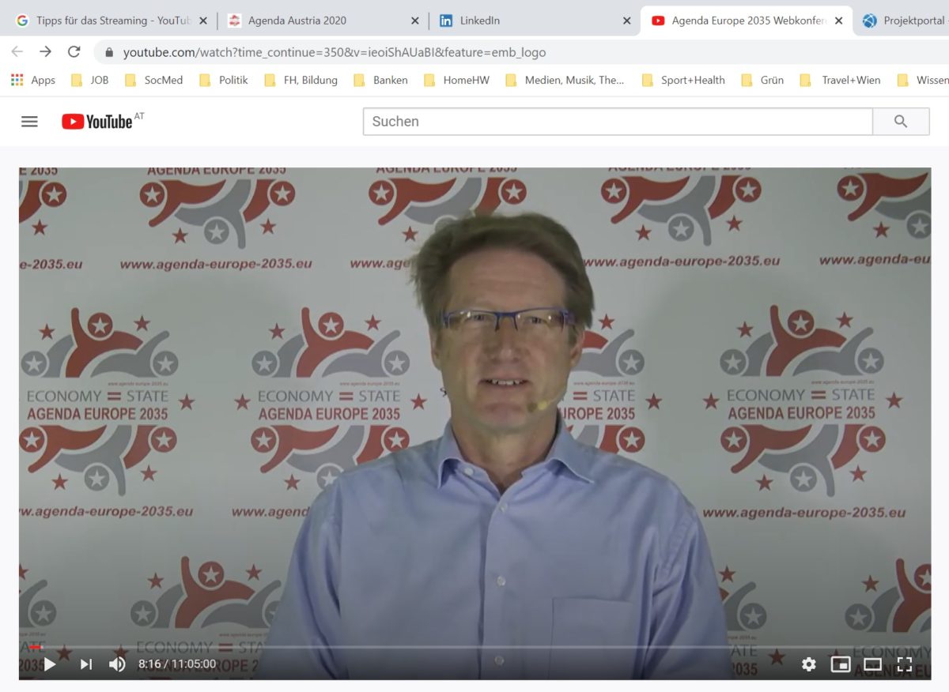Play the YouTube video
Image resolution: width=949 pixels, height=692 pixels.
pyautogui.click(x=49, y=664)
